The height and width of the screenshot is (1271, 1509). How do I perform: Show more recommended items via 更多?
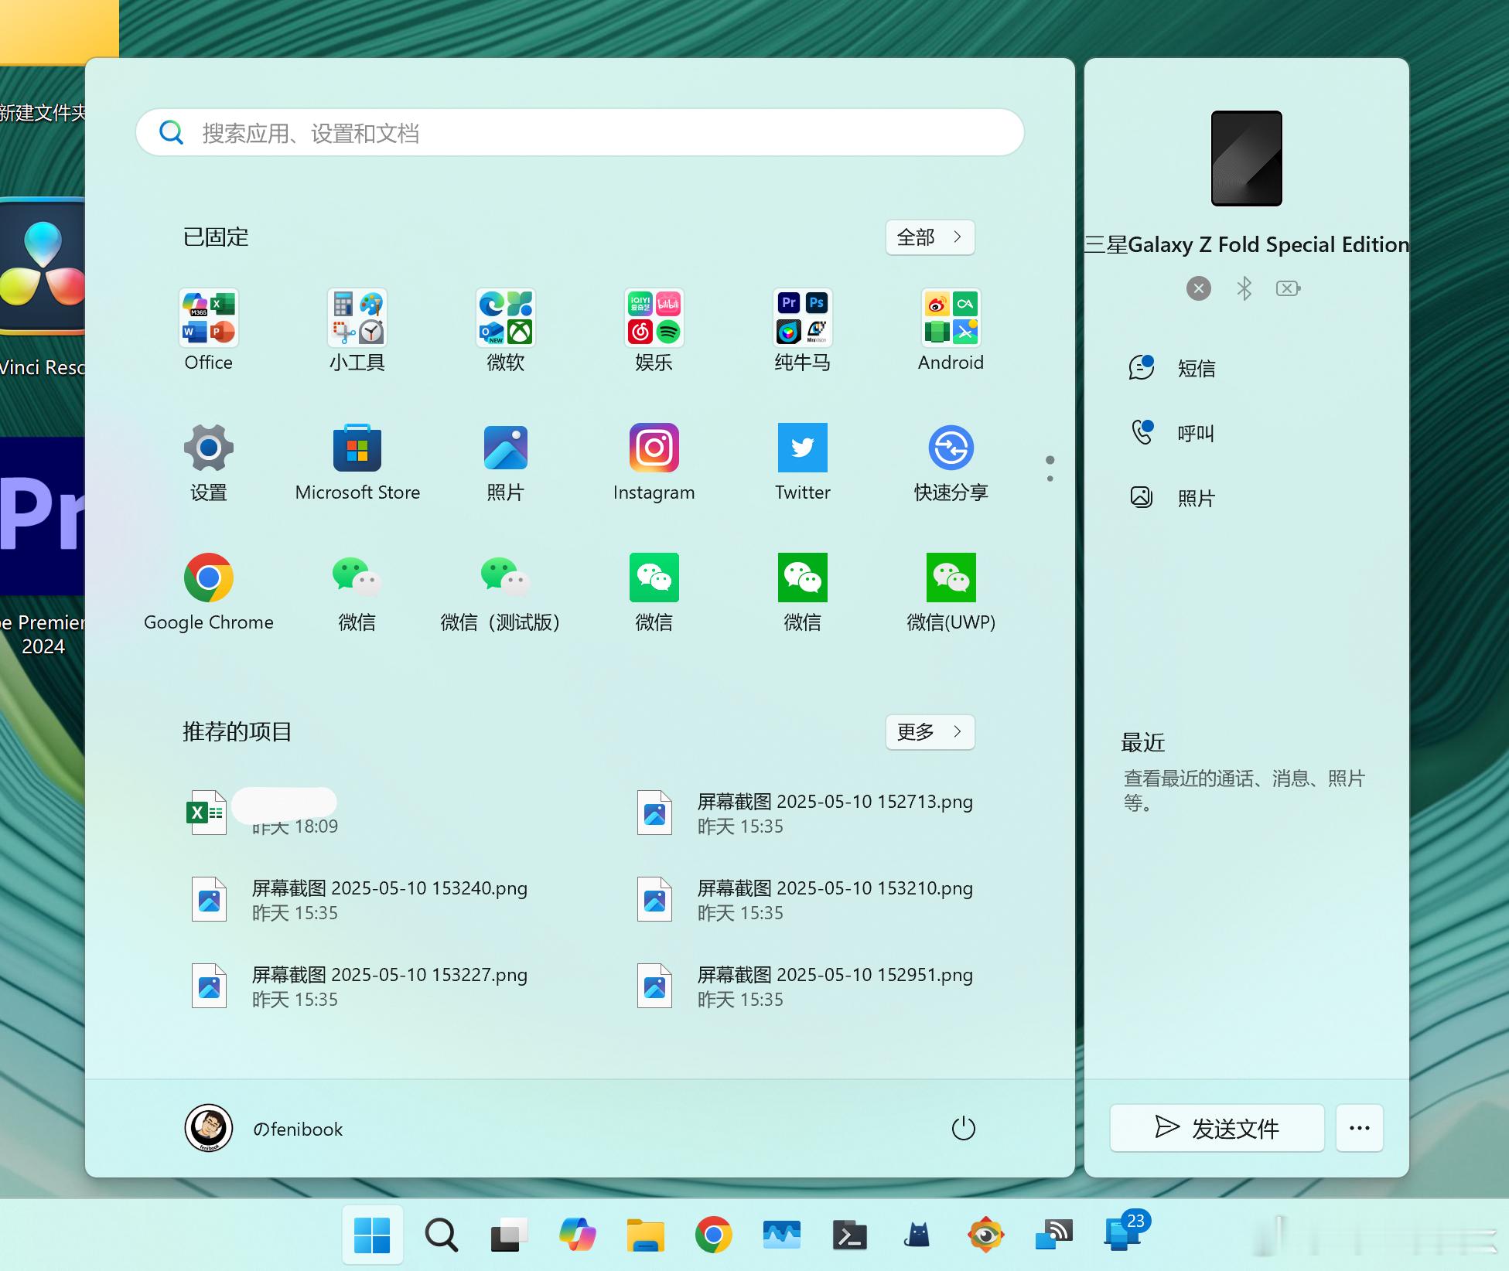(x=930, y=732)
